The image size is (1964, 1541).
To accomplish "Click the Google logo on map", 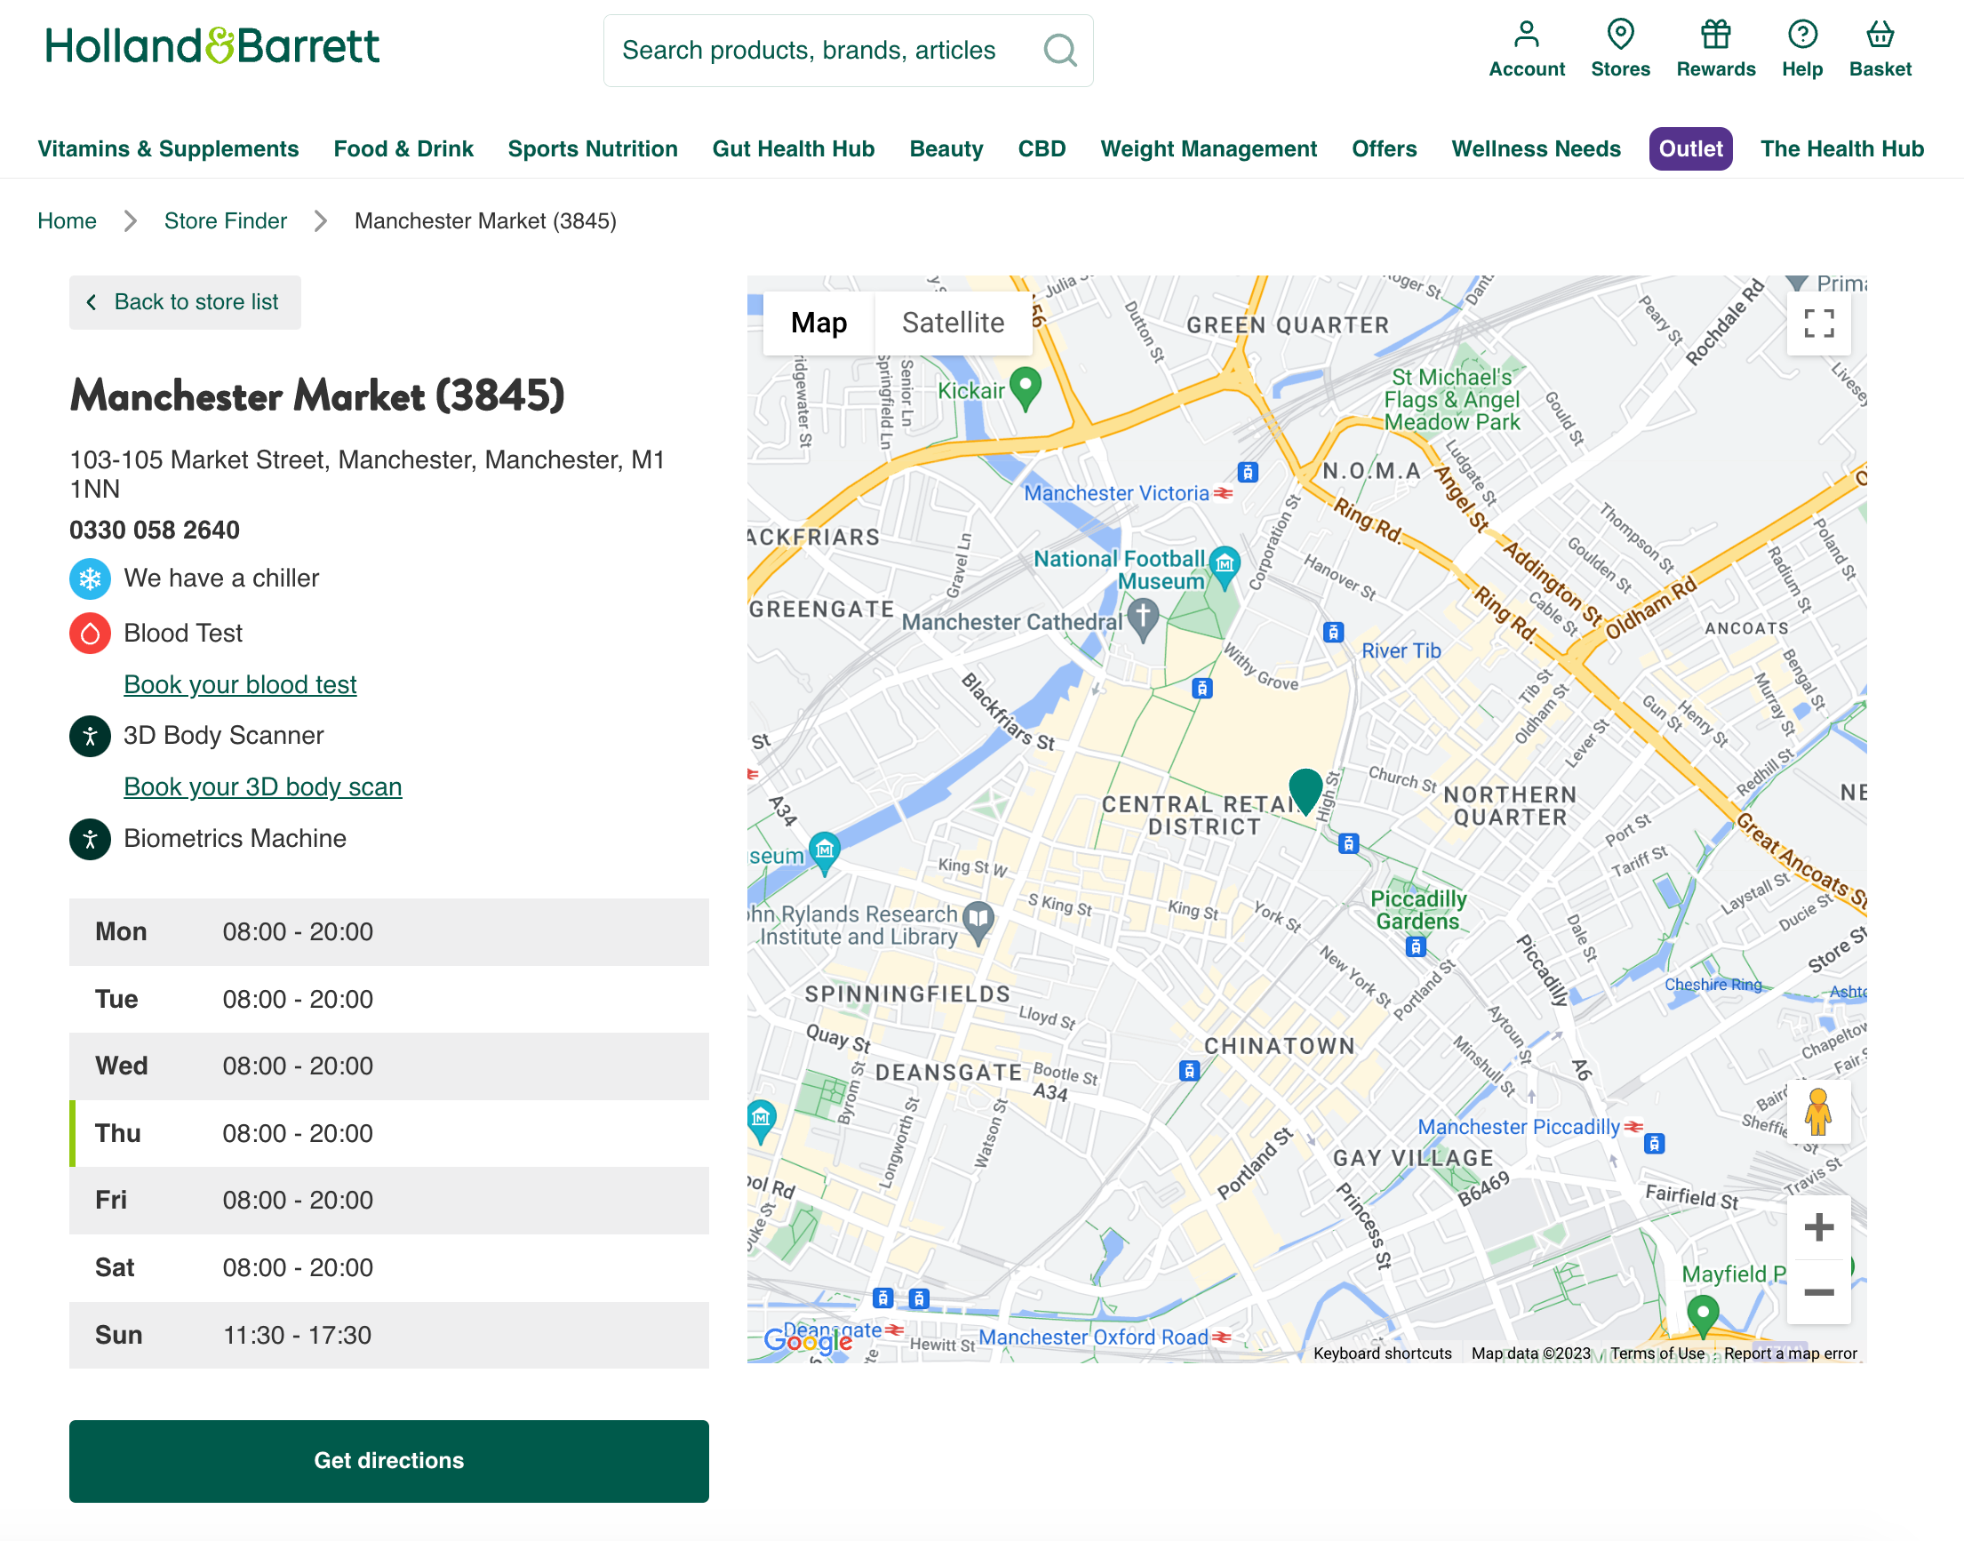I will [808, 1341].
